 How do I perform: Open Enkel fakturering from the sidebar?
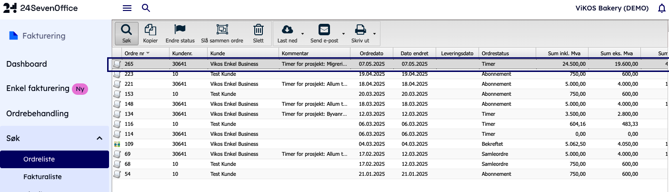[x=38, y=89]
